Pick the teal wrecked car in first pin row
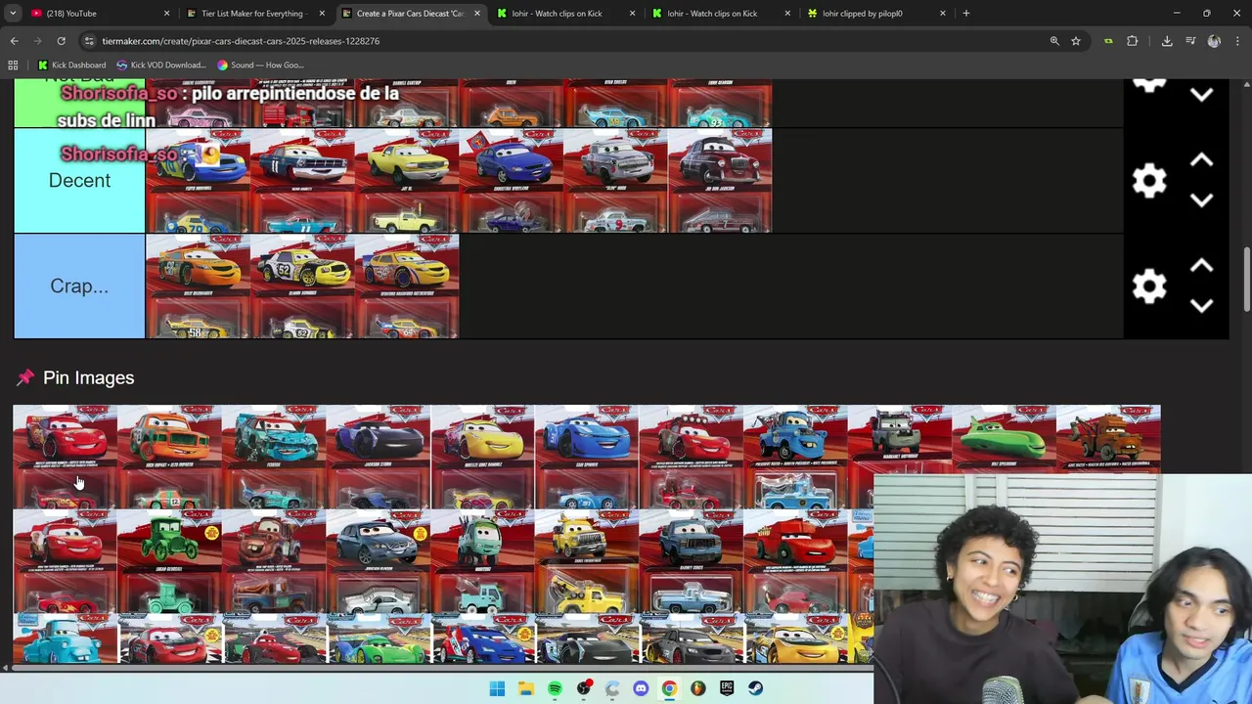Image resolution: width=1252 pixels, height=704 pixels. coord(273,457)
